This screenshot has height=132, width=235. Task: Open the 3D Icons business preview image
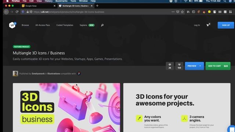point(66,107)
